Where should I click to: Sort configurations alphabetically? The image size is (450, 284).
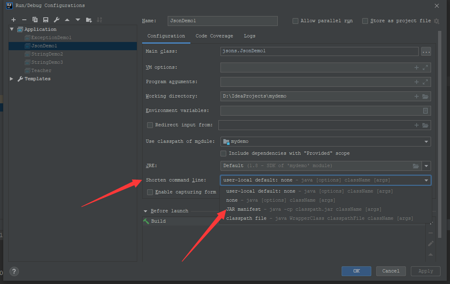99,20
